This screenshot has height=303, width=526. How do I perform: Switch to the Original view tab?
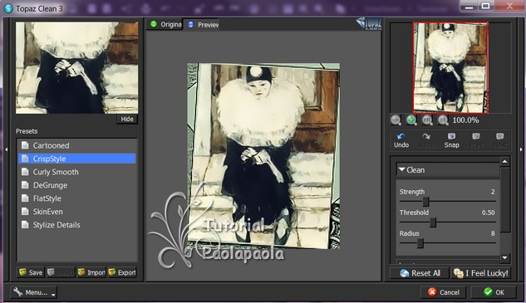165,24
